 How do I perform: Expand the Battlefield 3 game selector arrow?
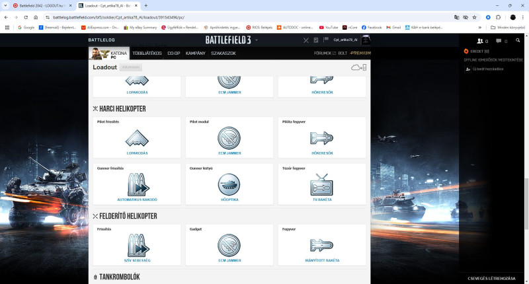pyautogui.click(x=257, y=40)
